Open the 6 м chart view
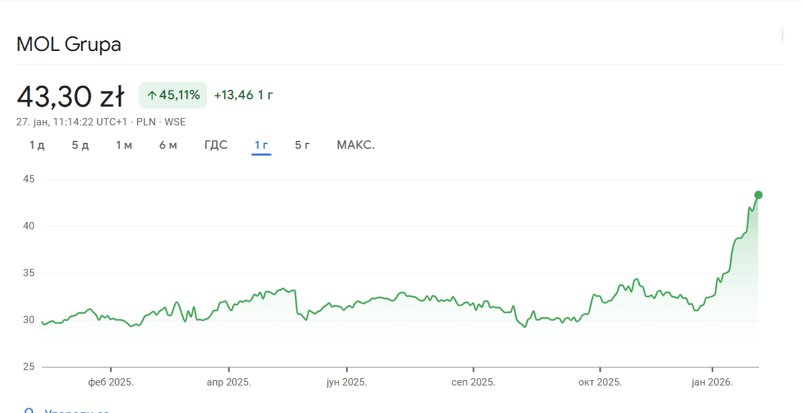801x413 pixels. point(168,145)
